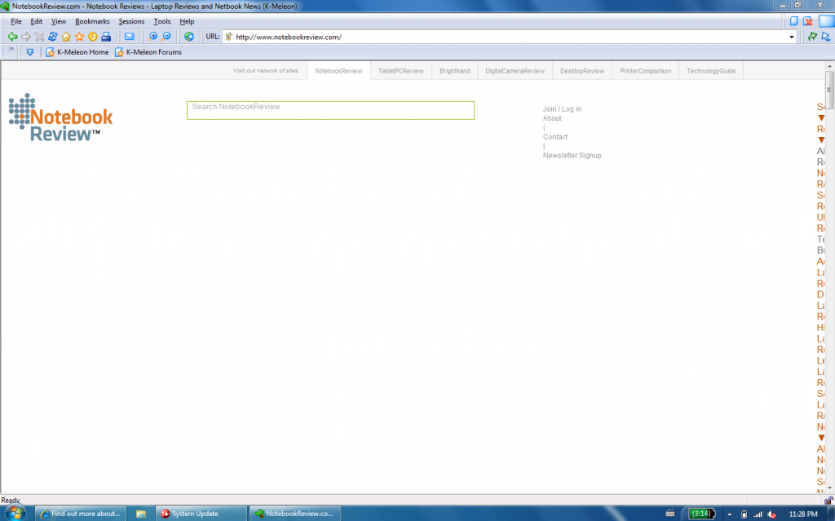Viewport: 835px width, 521px height.
Task: Click the blue pointer icon beside Go arrow
Action: (x=826, y=37)
